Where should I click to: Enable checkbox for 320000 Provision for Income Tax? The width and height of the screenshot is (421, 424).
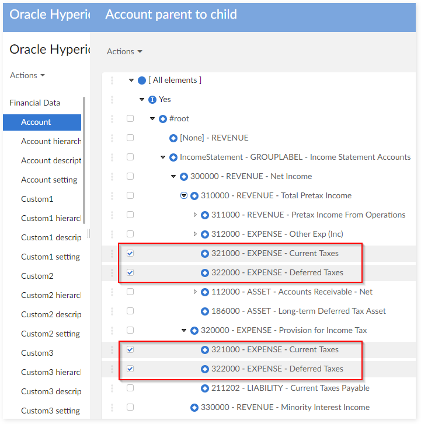click(130, 330)
